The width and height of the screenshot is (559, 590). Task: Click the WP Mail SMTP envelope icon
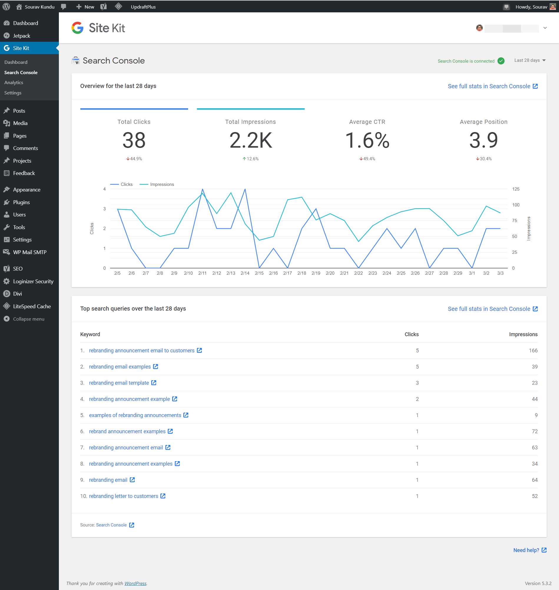pos(6,252)
